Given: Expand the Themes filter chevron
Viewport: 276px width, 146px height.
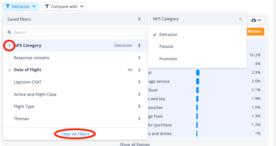Looking at the screenshot, I should (139, 119).
